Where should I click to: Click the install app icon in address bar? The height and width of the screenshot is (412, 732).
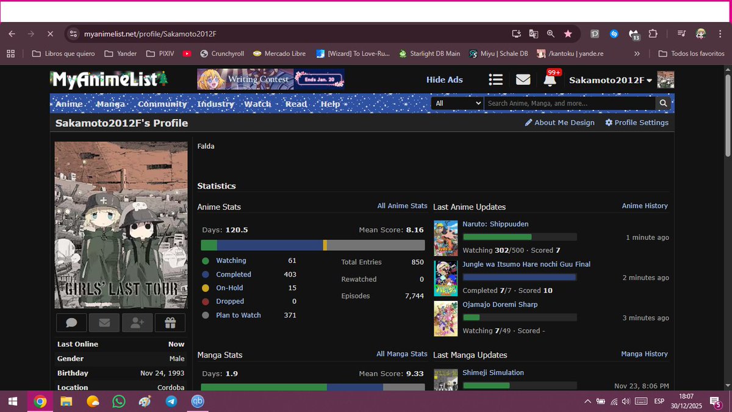[x=517, y=34]
